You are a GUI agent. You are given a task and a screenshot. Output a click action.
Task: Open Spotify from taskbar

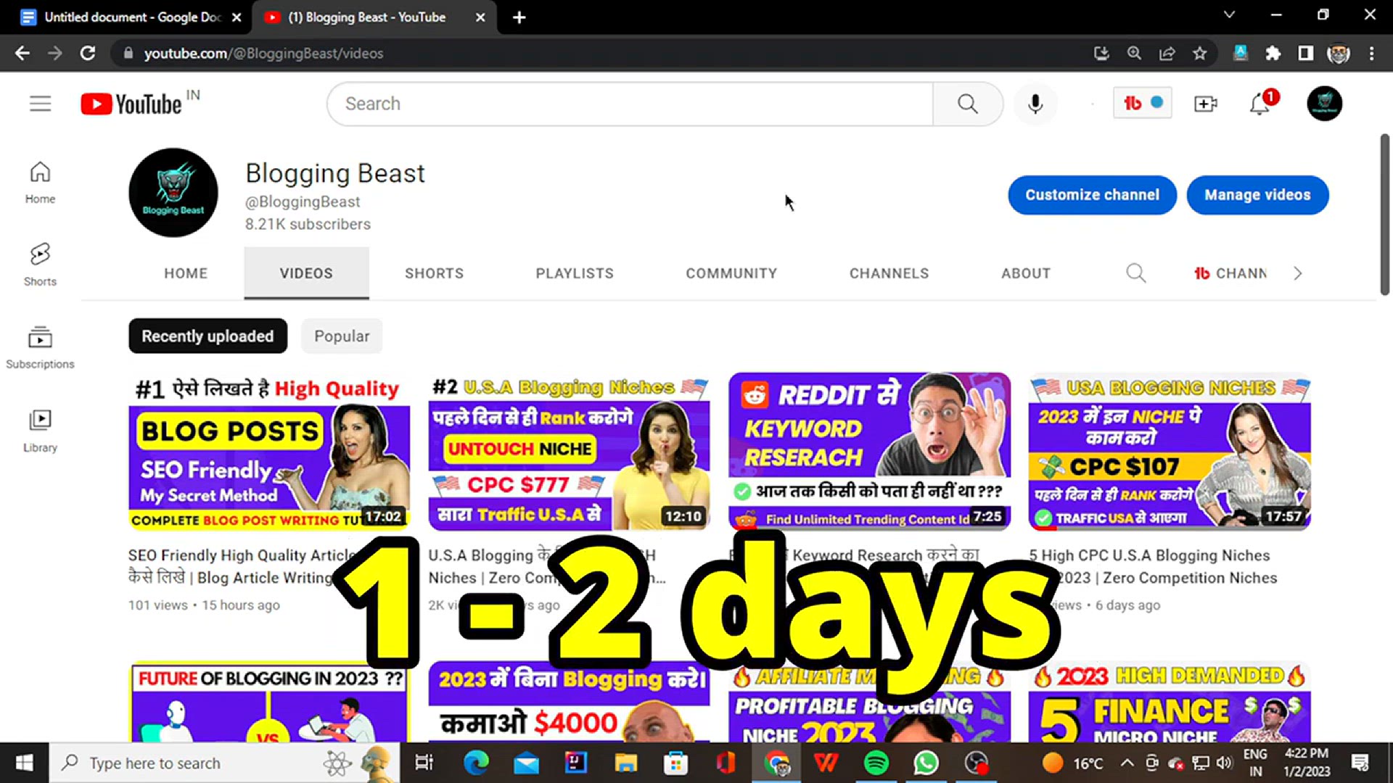tap(876, 763)
